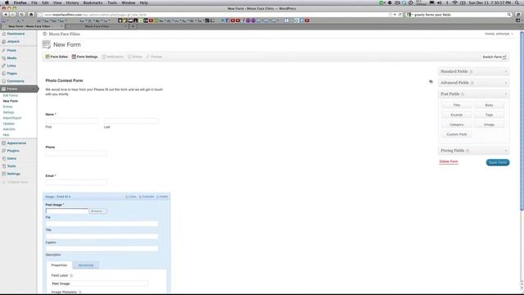Image resolution: width=524 pixels, height=295 pixels.
Task: Collapse the WordPress admin menu
Action: pos(15,182)
